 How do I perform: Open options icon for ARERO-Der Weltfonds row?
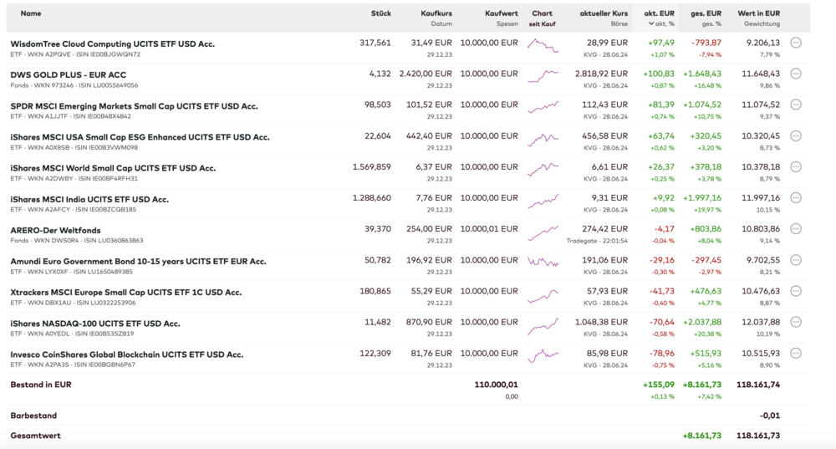tap(795, 229)
